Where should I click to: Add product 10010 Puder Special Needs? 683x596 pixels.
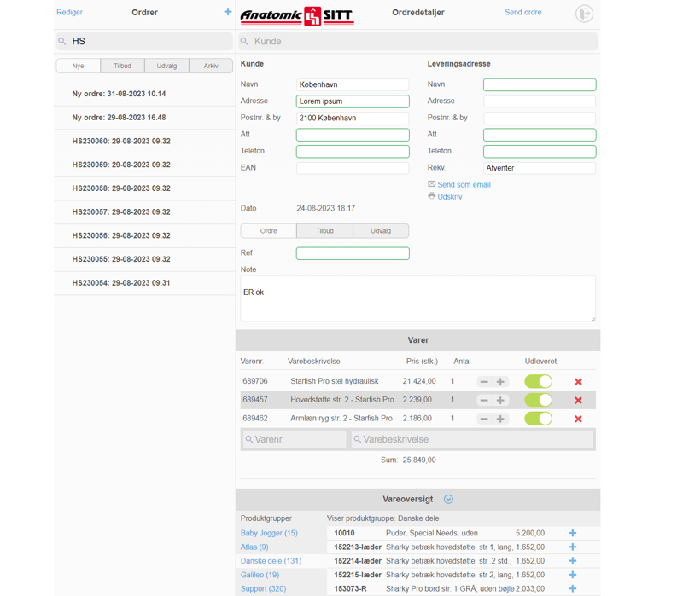[572, 533]
